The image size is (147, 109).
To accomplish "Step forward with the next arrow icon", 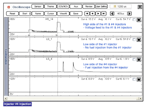I will pyautogui.click(x=98, y=14).
